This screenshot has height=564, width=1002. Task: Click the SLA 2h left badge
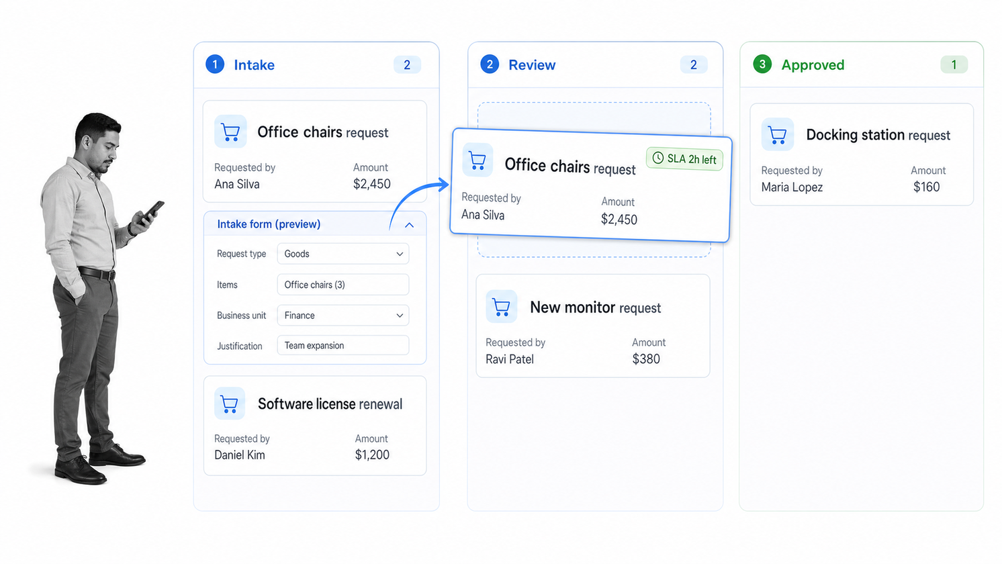point(684,159)
